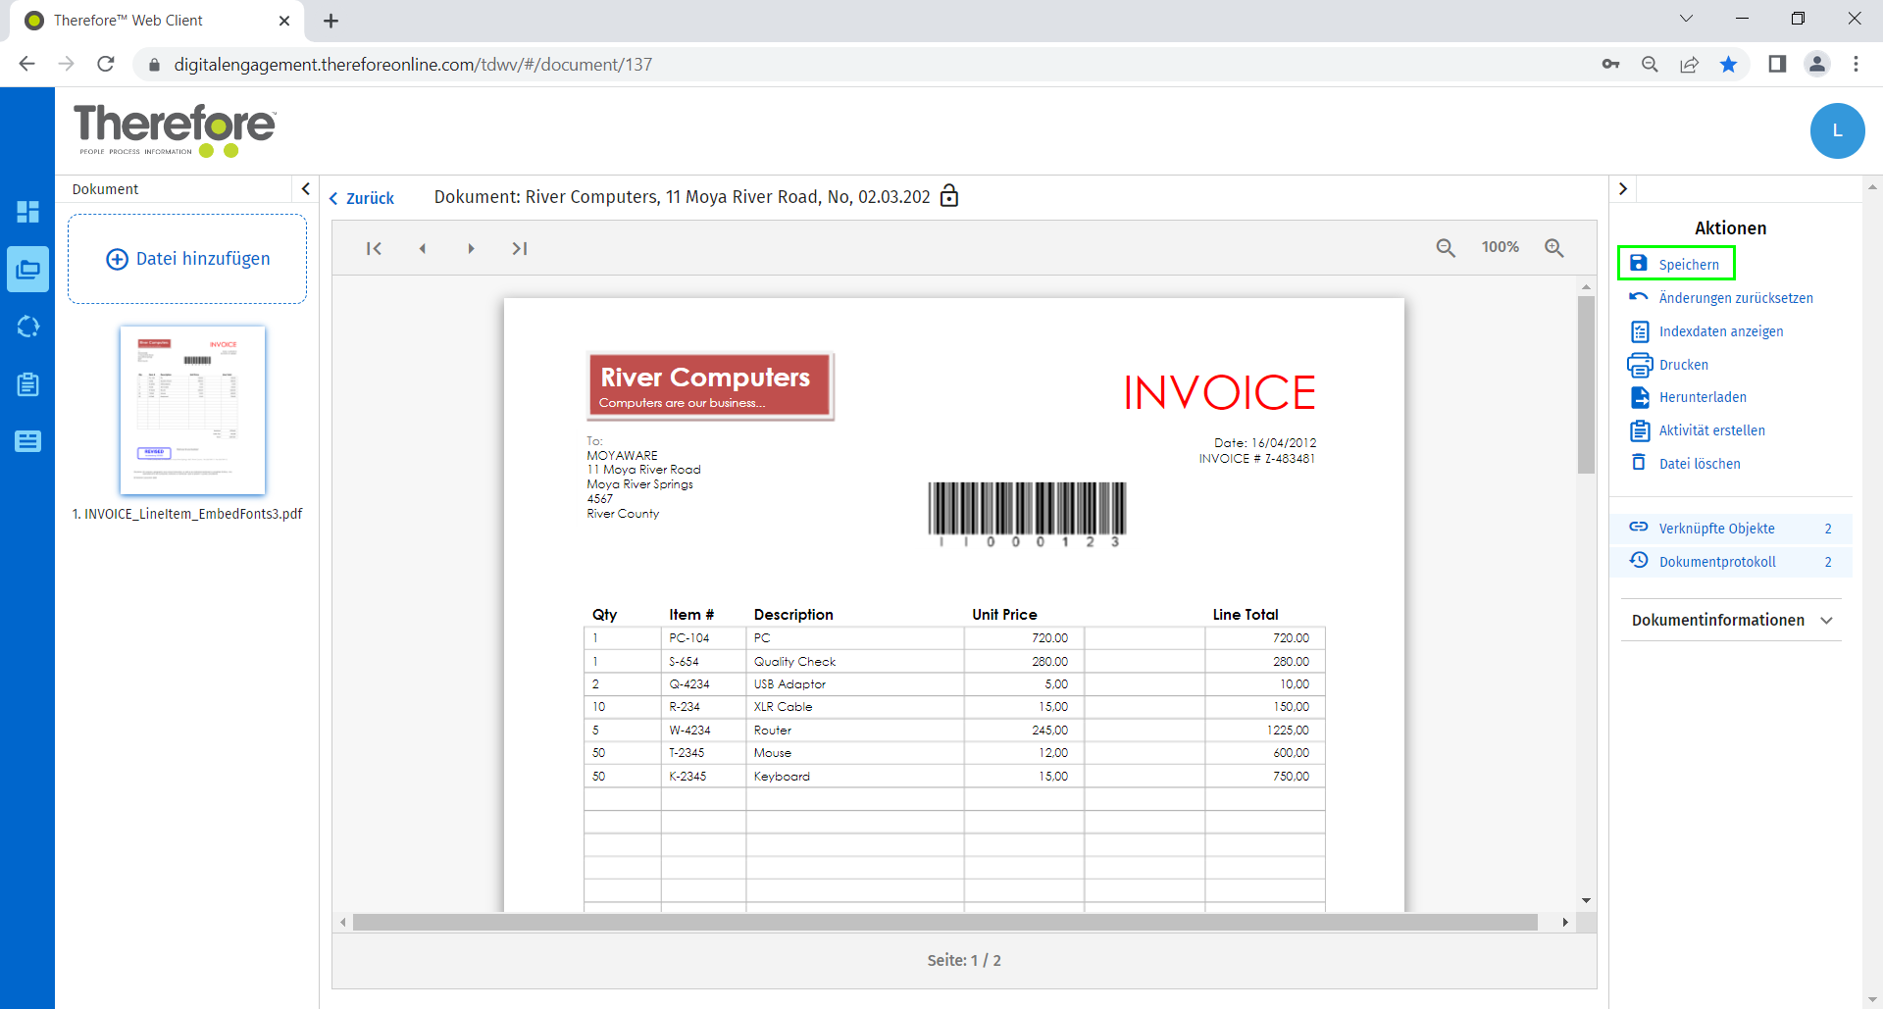Click Herunterladen text

pos(1703,397)
